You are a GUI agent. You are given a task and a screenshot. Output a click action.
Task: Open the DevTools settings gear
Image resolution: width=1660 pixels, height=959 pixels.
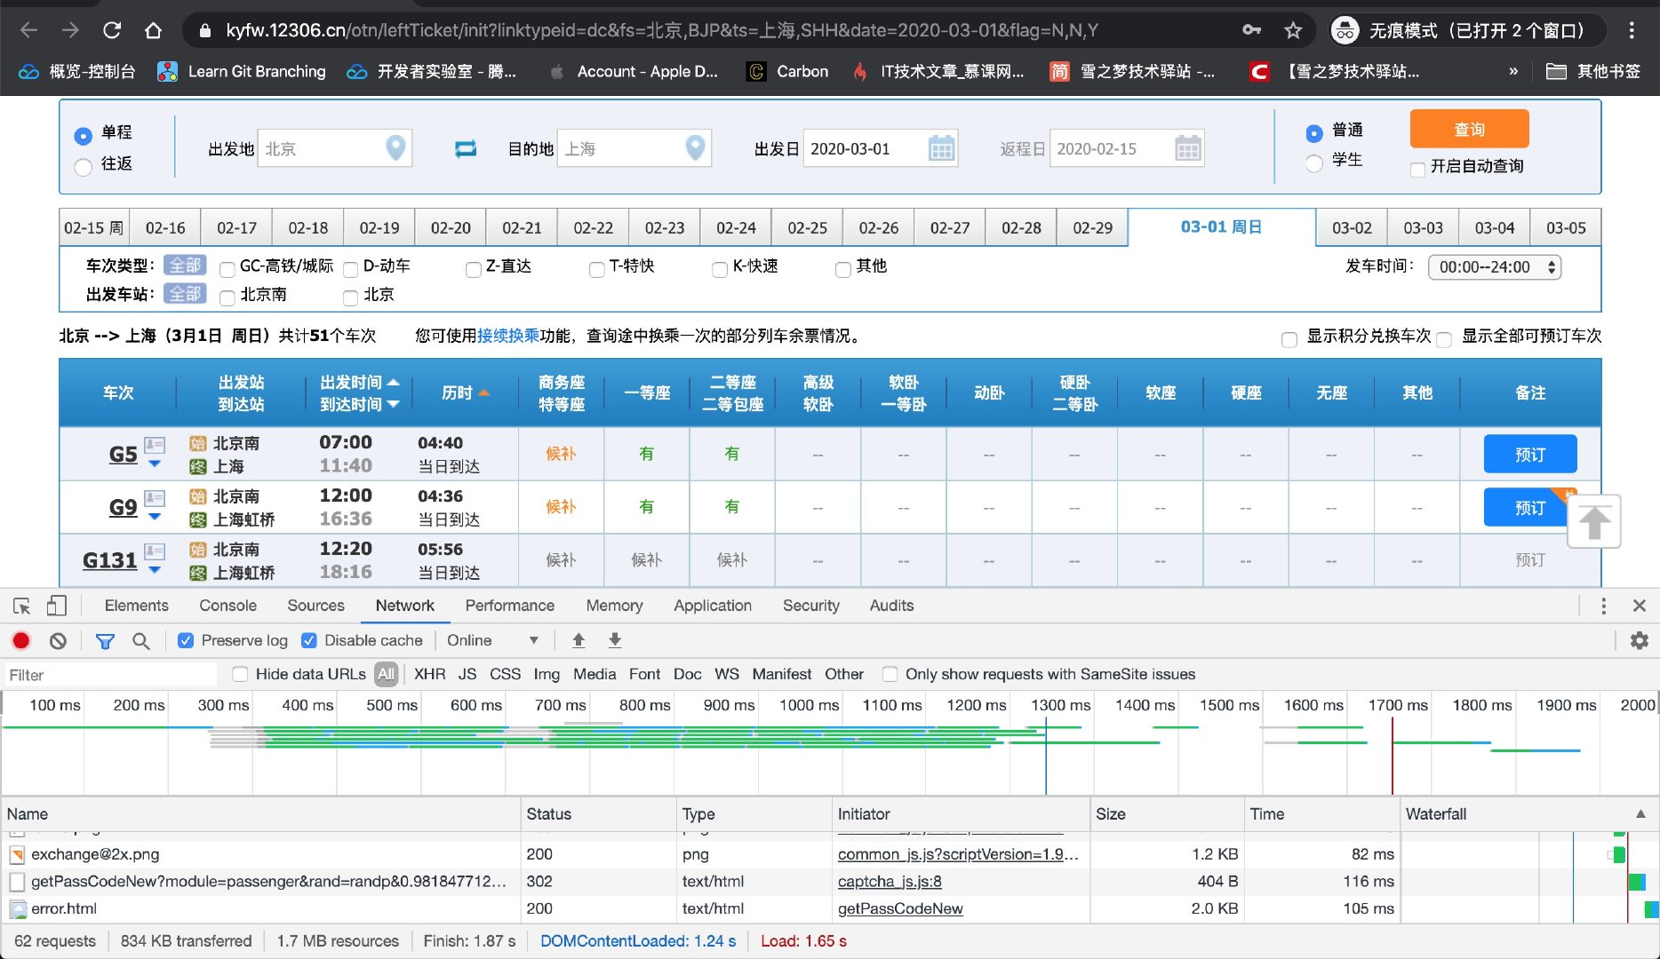pos(1639,640)
